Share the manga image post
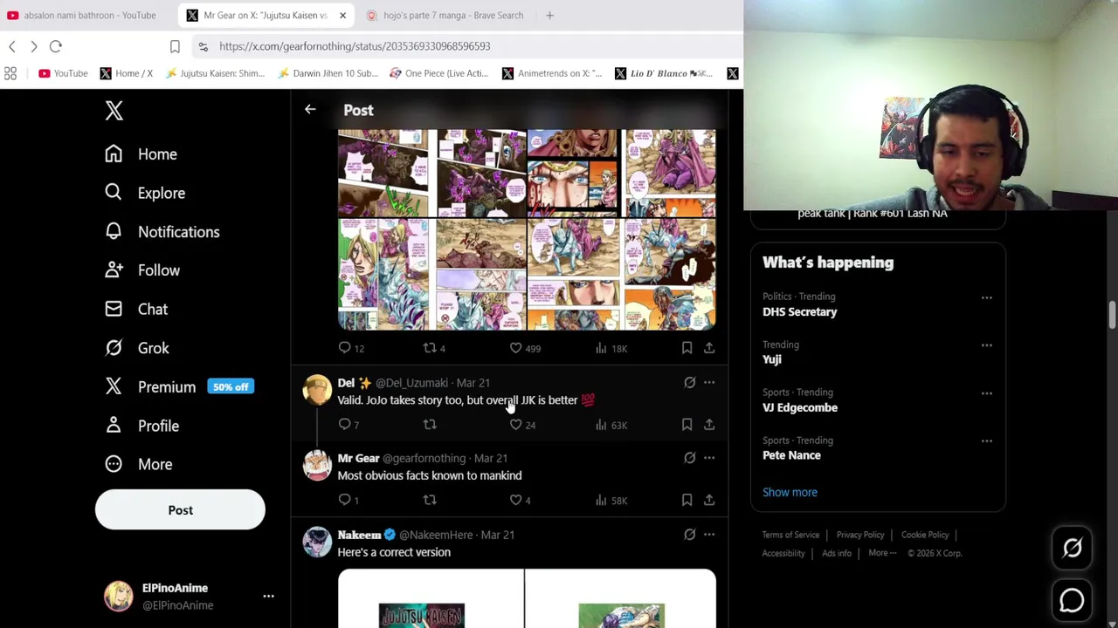 pos(709,348)
